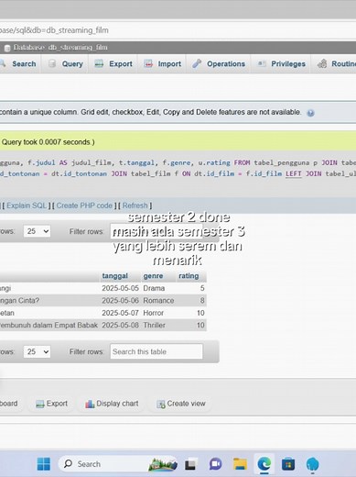Open the Windows Start menu
The width and height of the screenshot is (356, 477).
click(43, 464)
